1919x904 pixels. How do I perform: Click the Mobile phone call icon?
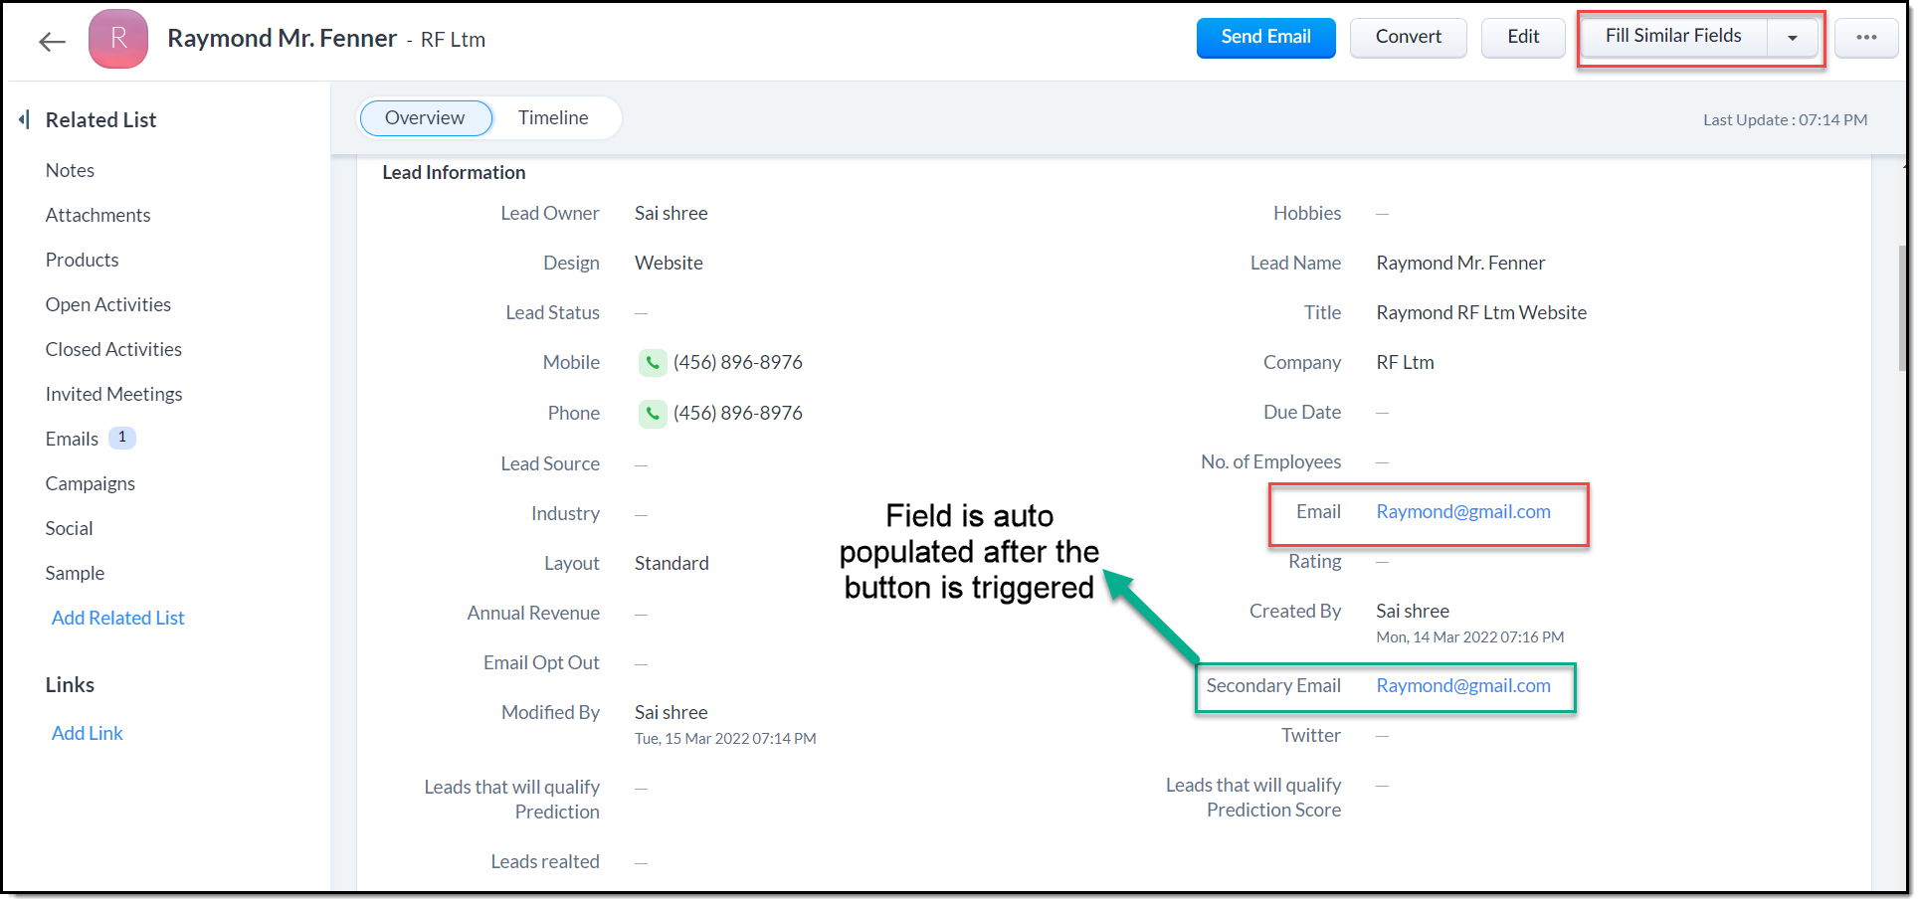(x=652, y=363)
